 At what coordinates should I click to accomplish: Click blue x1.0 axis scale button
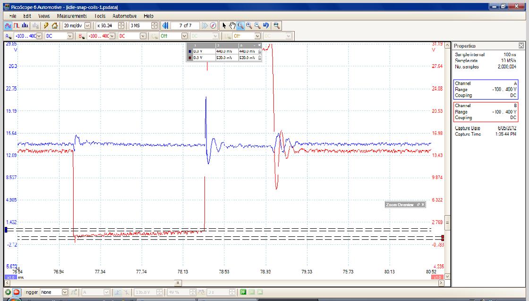tap(10, 277)
